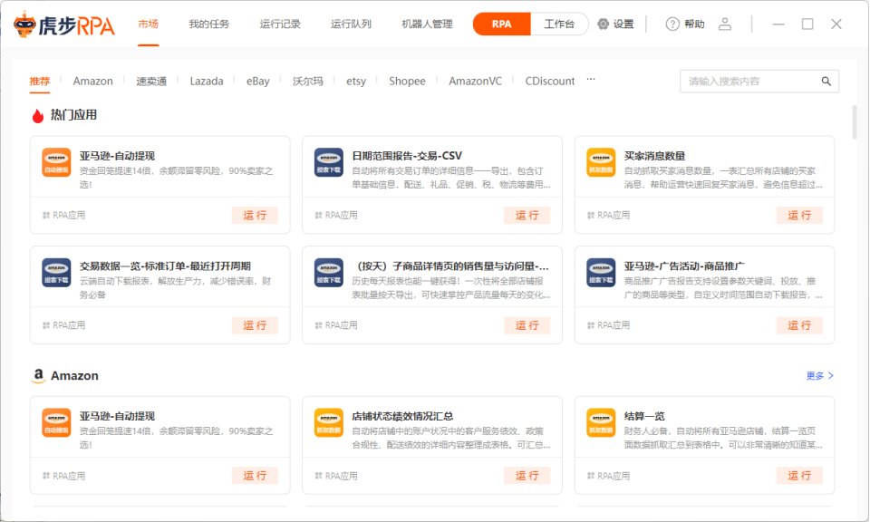The width and height of the screenshot is (870, 522).
Task: Open the 运行记录 tab
Action: tap(280, 24)
